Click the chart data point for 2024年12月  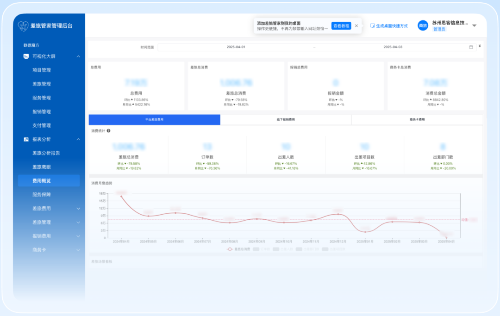(x=338, y=214)
